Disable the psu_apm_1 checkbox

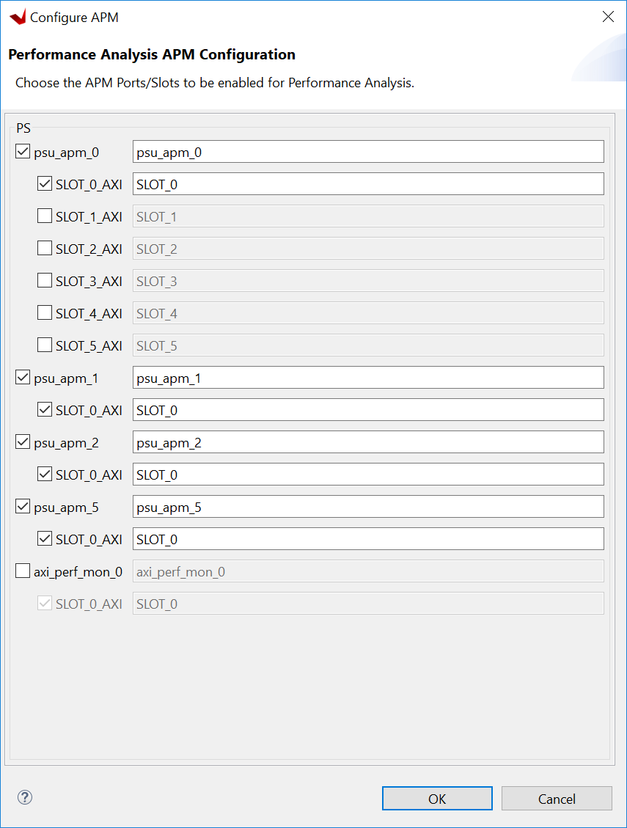pos(23,378)
